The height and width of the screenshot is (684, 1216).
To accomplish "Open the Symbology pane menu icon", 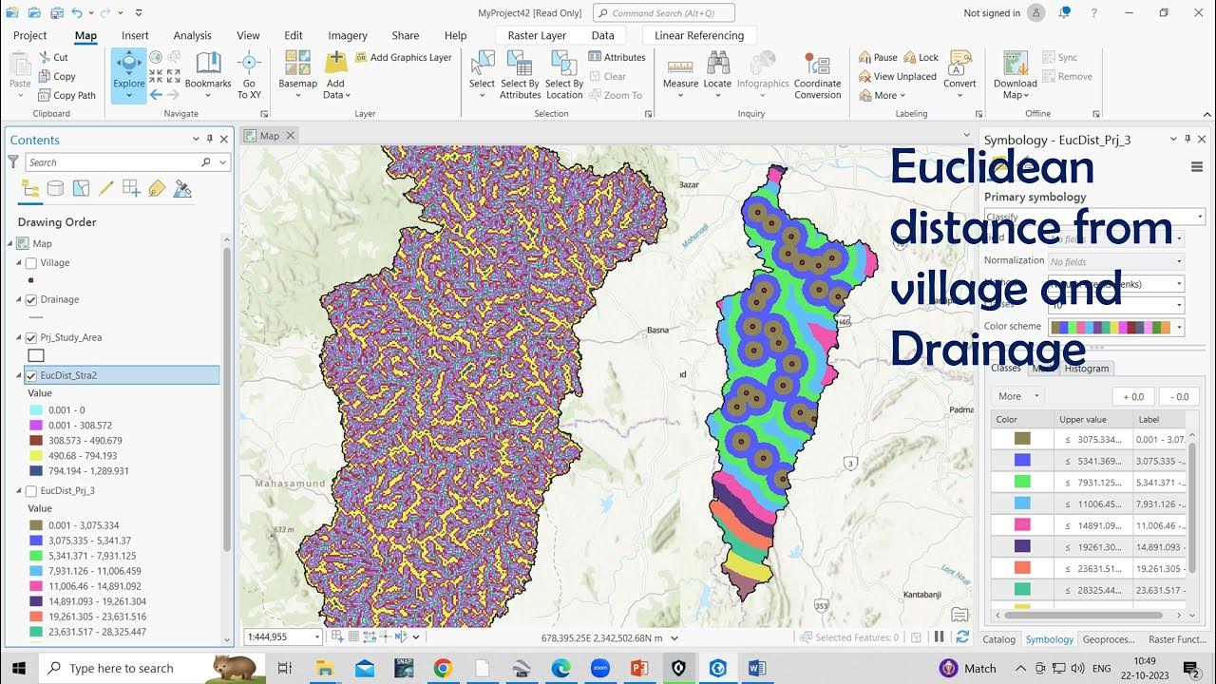I will click(1196, 167).
